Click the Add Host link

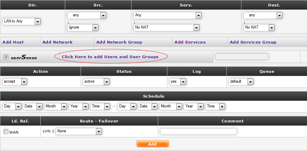click(13, 42)
